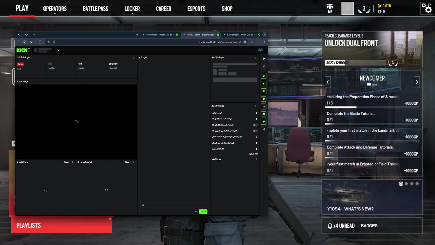Open the browser tab list dropdown arrow

(x=265, y=34)
